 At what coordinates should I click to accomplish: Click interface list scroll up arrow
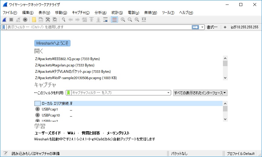225,104
